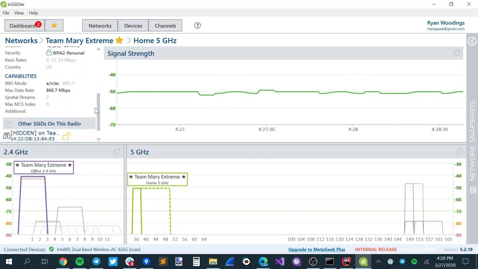Screen dimensions: 478x269
Task: Open the terminal window from taskbar
Action: point(330,262)
